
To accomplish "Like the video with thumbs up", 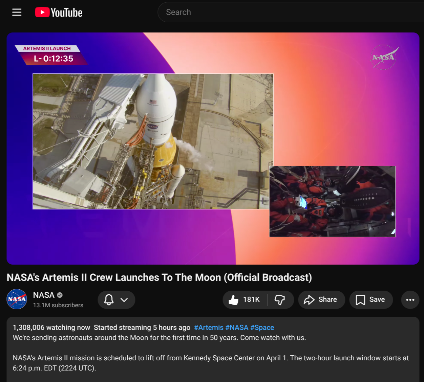I will (245, 299).
